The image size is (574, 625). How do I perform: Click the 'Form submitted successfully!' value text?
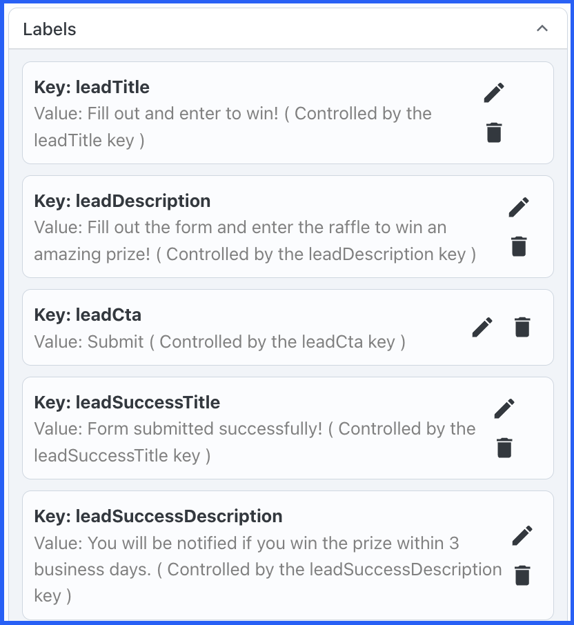click(x=205, y=428)
